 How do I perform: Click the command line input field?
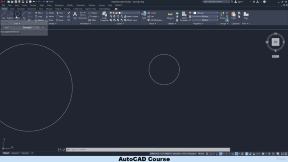click(148, 149)
